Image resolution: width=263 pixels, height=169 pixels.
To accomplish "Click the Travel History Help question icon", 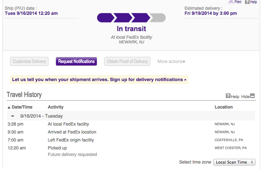I will tap(228, 96).
